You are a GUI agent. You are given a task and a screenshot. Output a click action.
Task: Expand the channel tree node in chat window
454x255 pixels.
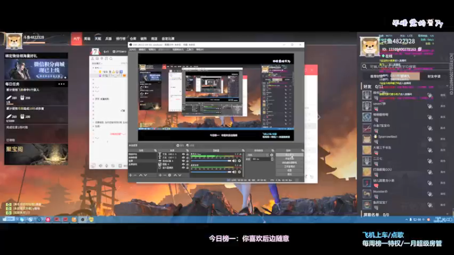tap(94, 68)
